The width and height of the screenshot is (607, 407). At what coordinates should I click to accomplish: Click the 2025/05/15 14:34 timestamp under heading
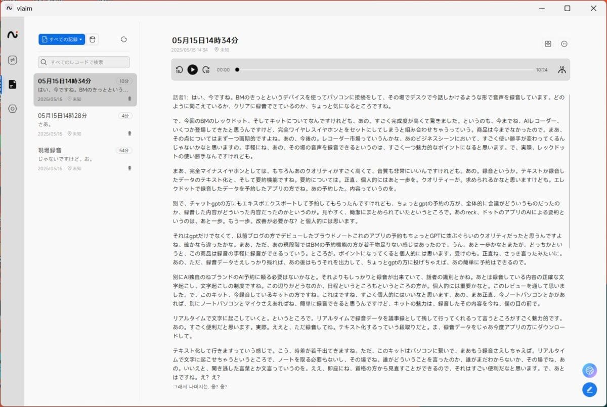190,50
